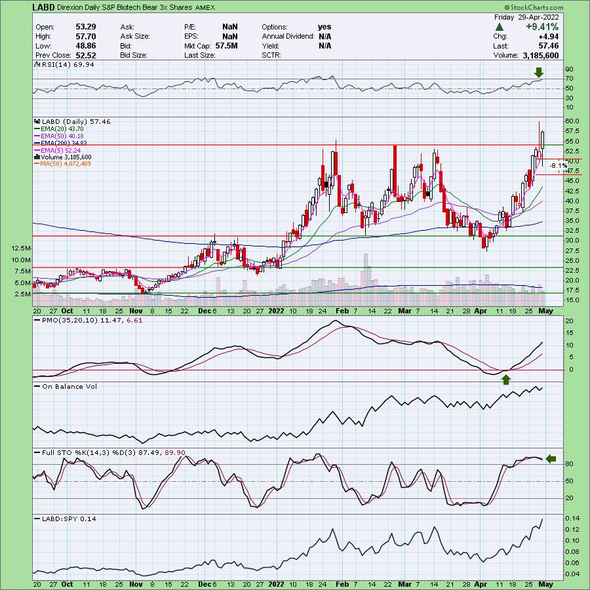Click the Mkt Cap value 57.5M
This screenshot has width=590, height=590.
(227, 45)
